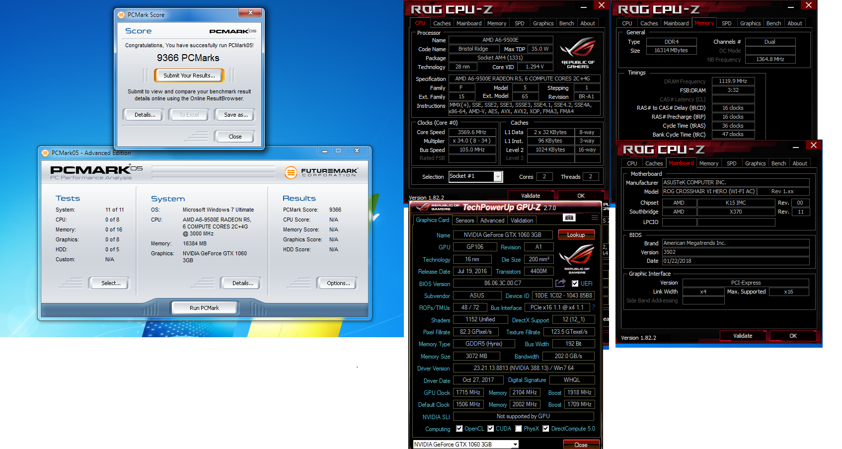Minimize the PCMark05 Advanced Edition window
Image resolution: width=842 pixels, height=449 pixels.
pyautogui.click(x=325, y=151)
